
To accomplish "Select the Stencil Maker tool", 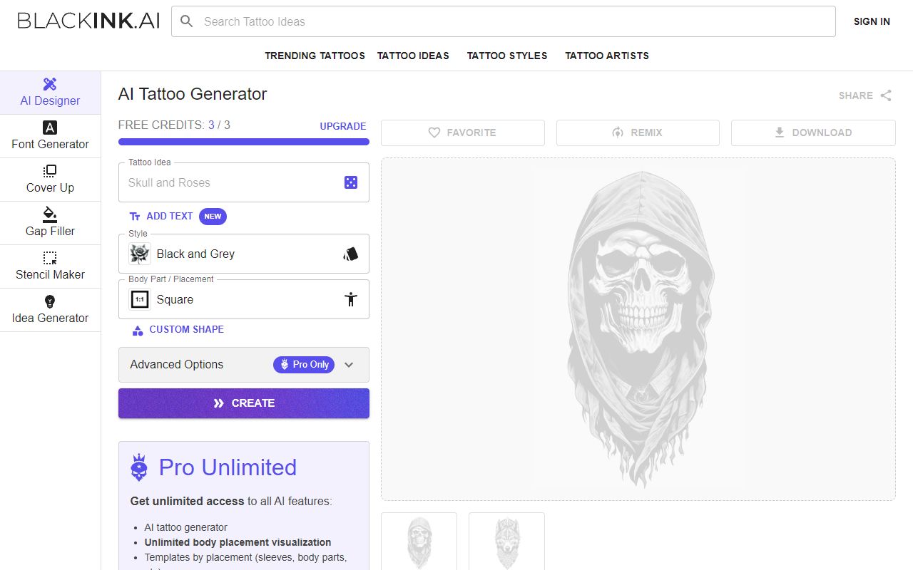I will pos(49,266).
